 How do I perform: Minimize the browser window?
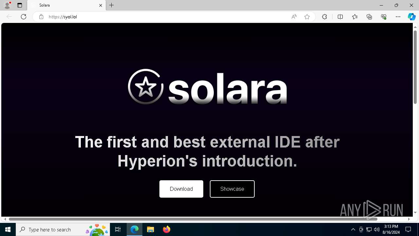(381, 5)
